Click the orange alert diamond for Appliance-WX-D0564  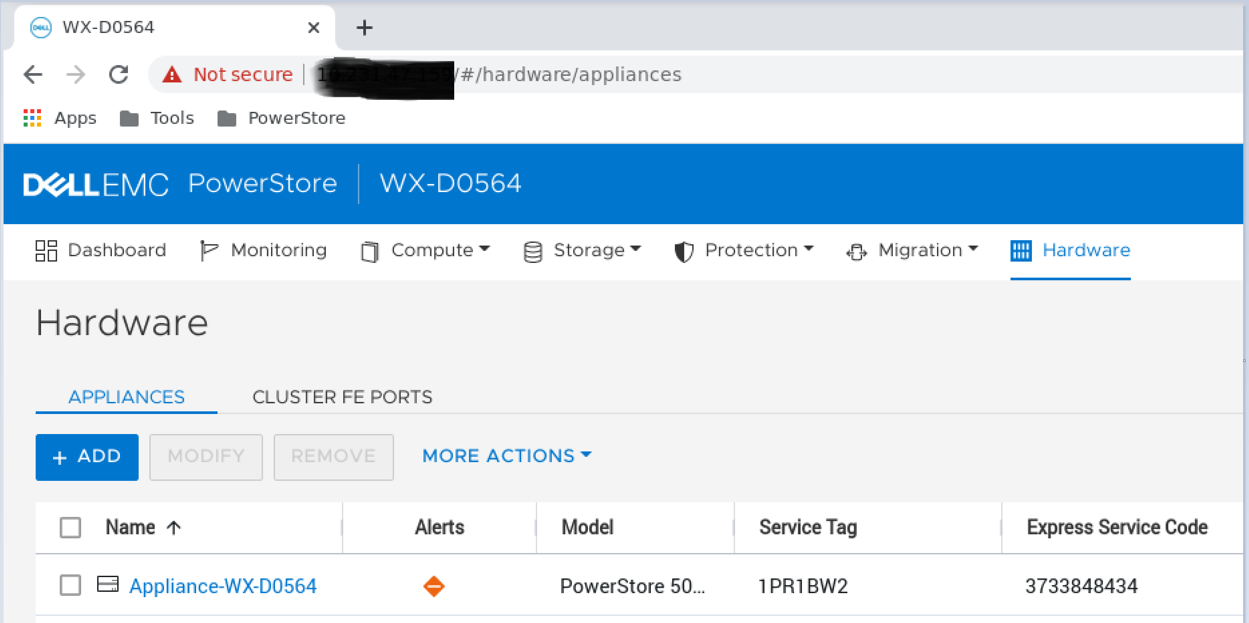[x=434, y=586]
